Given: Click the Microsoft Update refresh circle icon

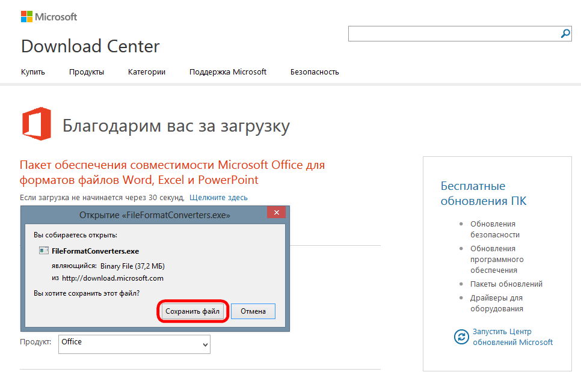Looking at the screenshot, I should 461,337.
